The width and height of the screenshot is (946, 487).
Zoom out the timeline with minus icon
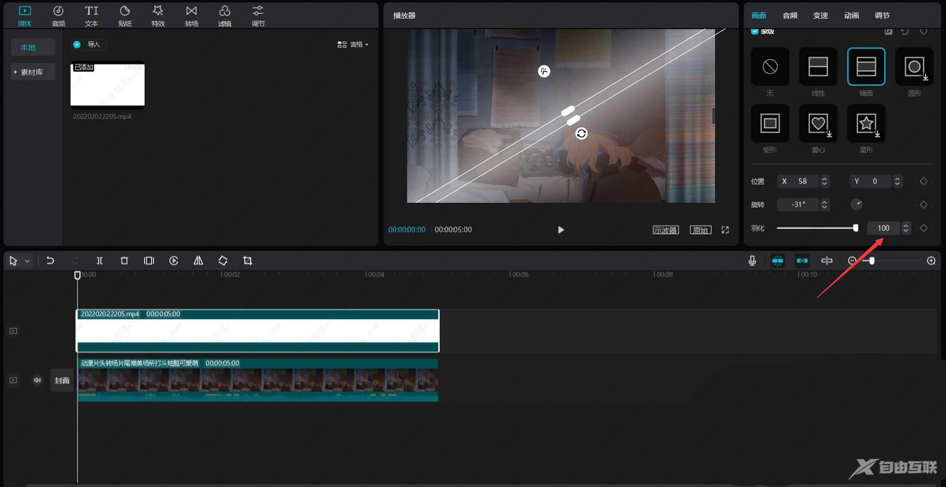click(x=852, y=261)
